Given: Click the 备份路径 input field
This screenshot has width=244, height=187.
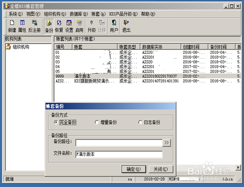Looking at the screenshot, I should (x=119, y=143).
